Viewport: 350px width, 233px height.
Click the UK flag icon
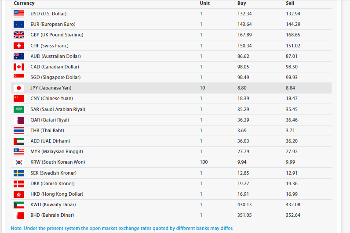pyautogui.click(x=19, y=35)
